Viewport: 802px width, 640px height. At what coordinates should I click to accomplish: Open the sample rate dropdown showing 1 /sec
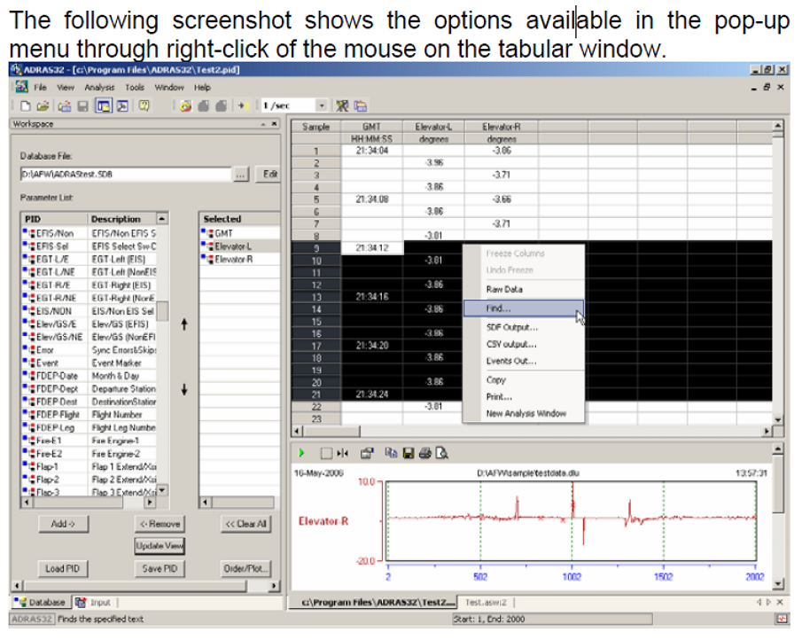[x=322, y=105]
